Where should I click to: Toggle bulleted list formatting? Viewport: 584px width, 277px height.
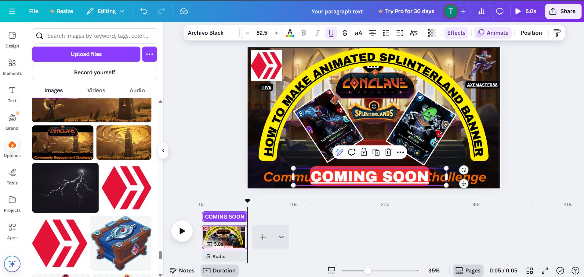click(386, 33)
